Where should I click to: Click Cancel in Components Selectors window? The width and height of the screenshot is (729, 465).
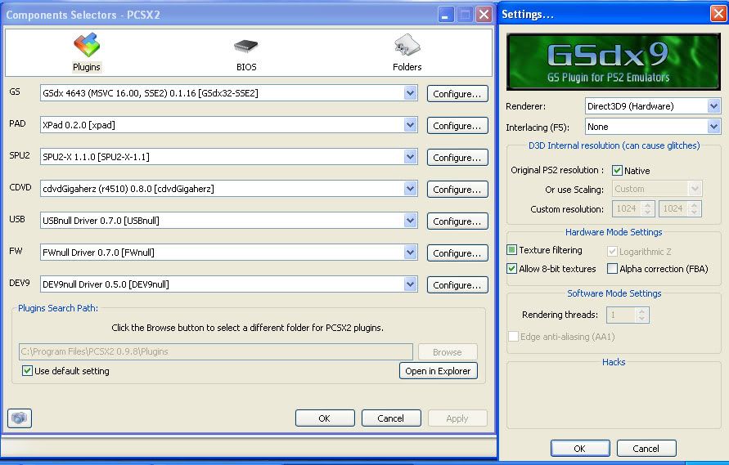pos(391,418)
